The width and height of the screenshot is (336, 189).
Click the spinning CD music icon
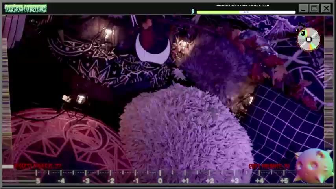pyautogui.click(x=308, y=39)
